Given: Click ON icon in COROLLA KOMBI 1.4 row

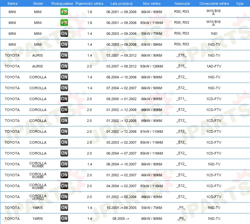Looking at the screenshot, I should [64, 164].
